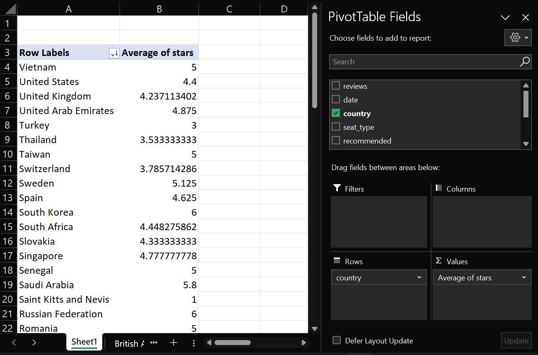Select the Sweden cell

[68, 183]
